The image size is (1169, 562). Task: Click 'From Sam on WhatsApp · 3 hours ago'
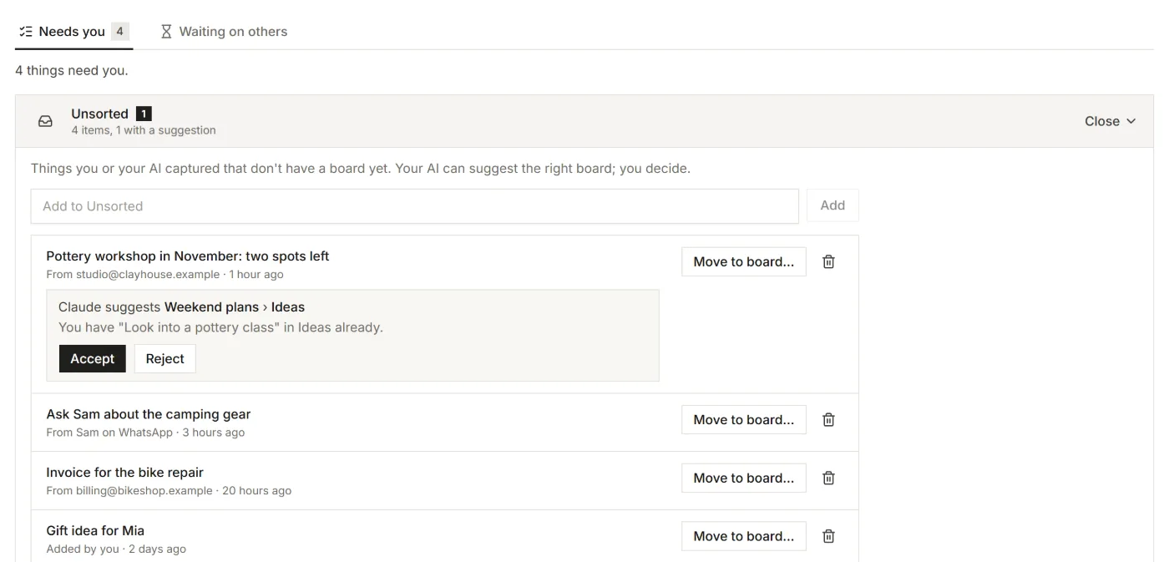pyautogui.click(x=145, y=433)
